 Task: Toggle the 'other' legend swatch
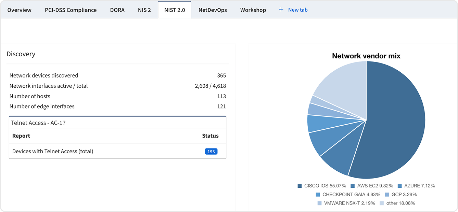pos(382,203)
